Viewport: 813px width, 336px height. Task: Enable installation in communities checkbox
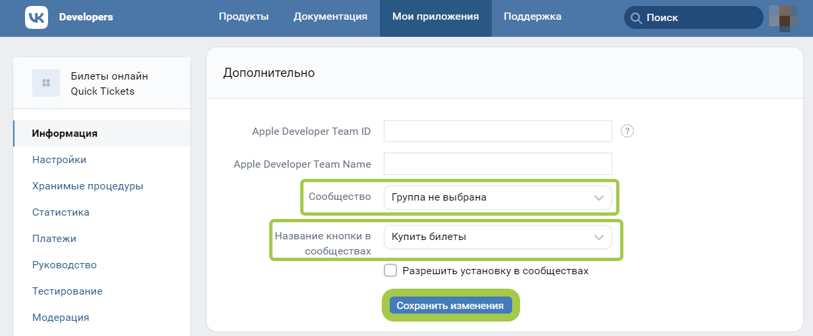390,270
